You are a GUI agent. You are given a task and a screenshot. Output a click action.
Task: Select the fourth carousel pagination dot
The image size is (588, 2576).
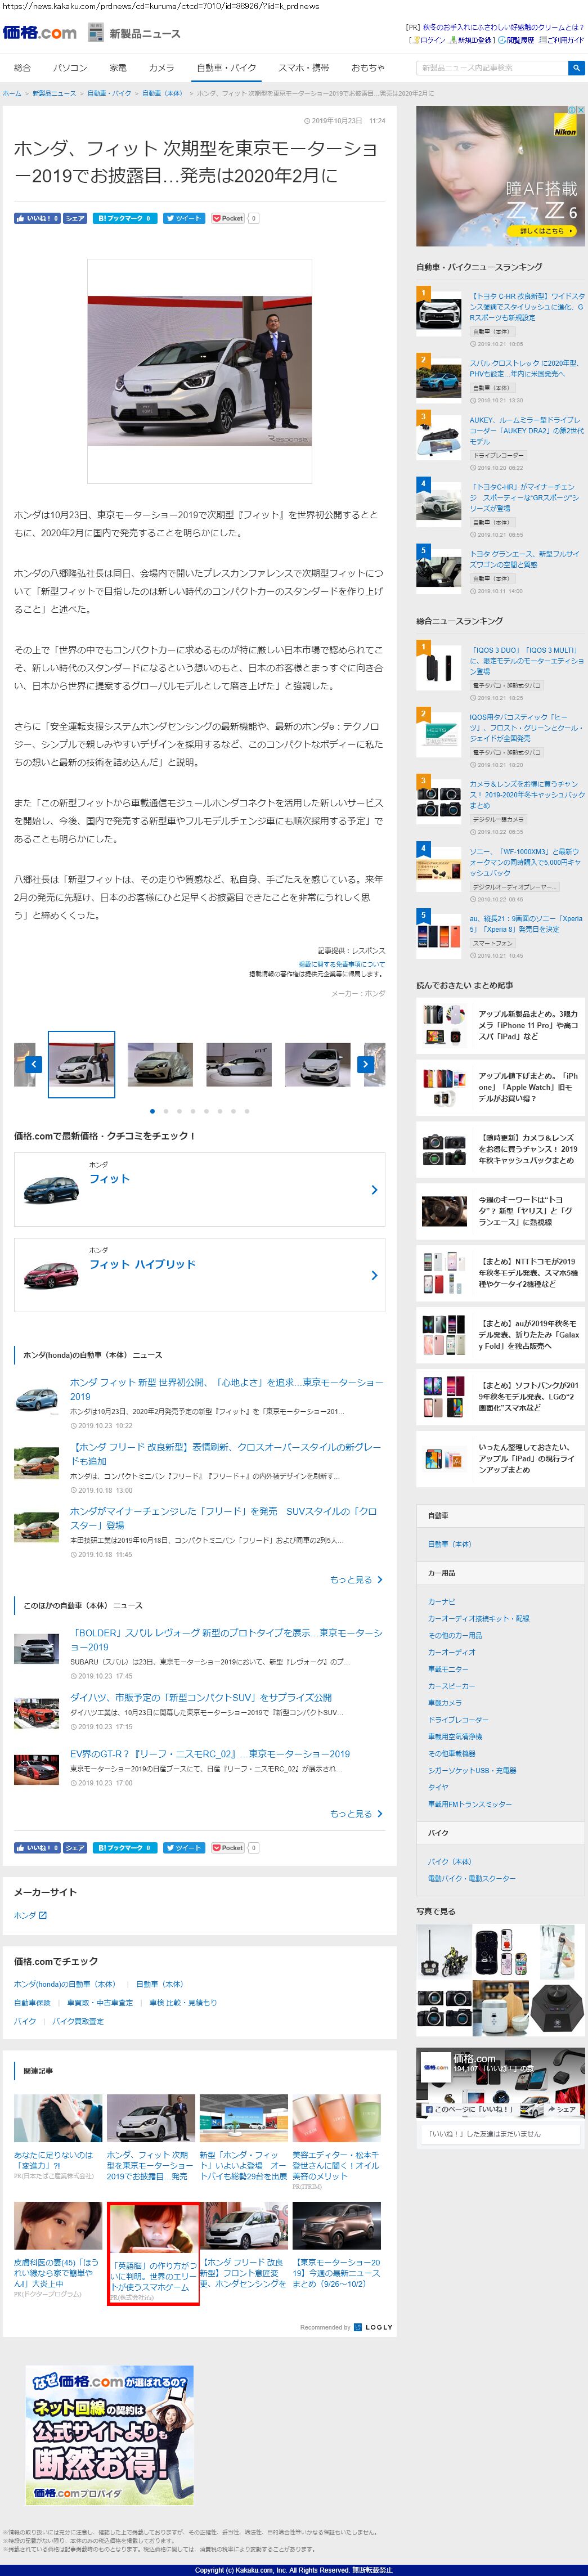coord(193,1111)
